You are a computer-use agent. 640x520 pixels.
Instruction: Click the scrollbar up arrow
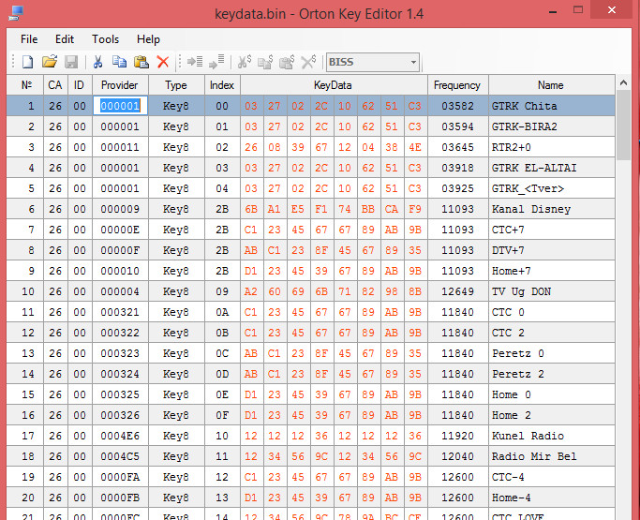[x=623, y=82]
